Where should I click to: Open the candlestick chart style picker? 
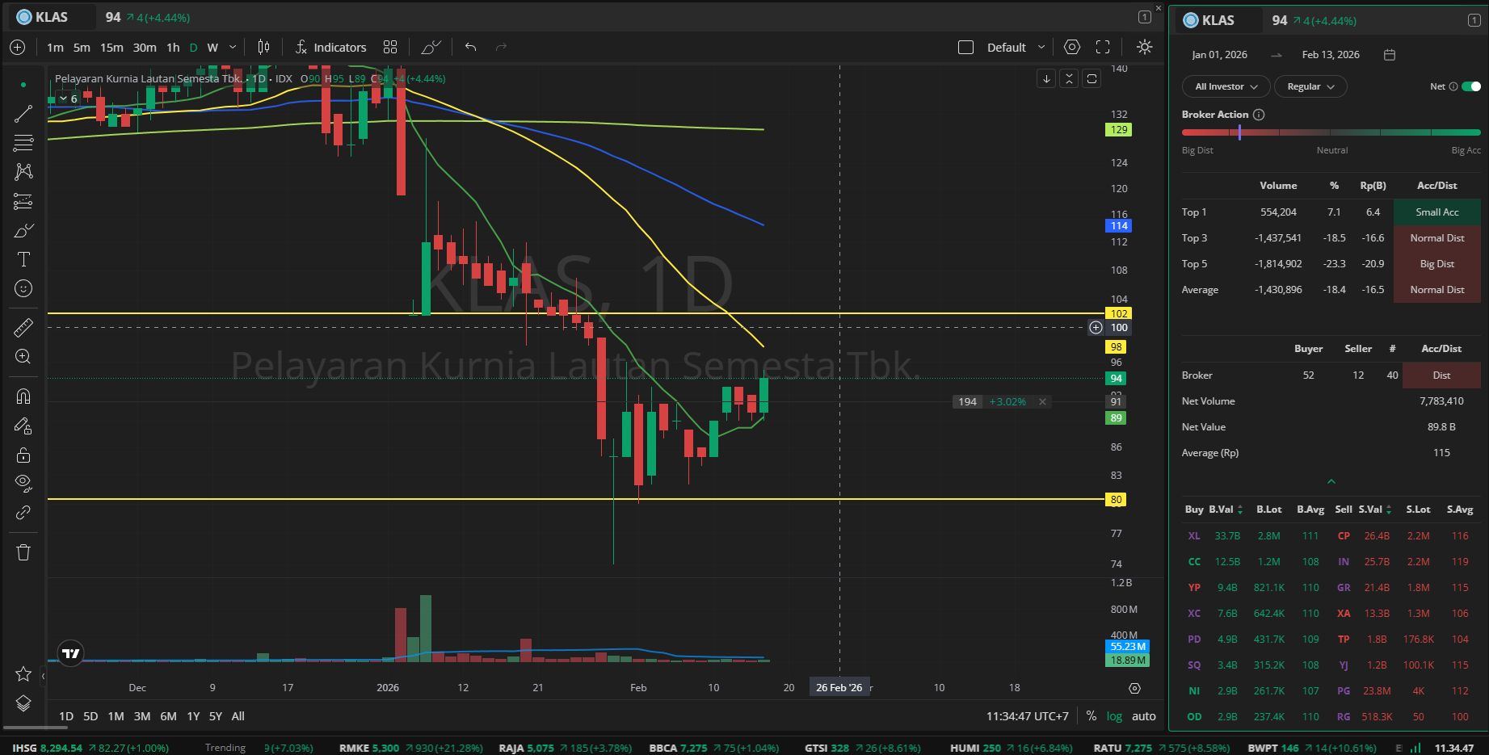click(x=263, y=48)
